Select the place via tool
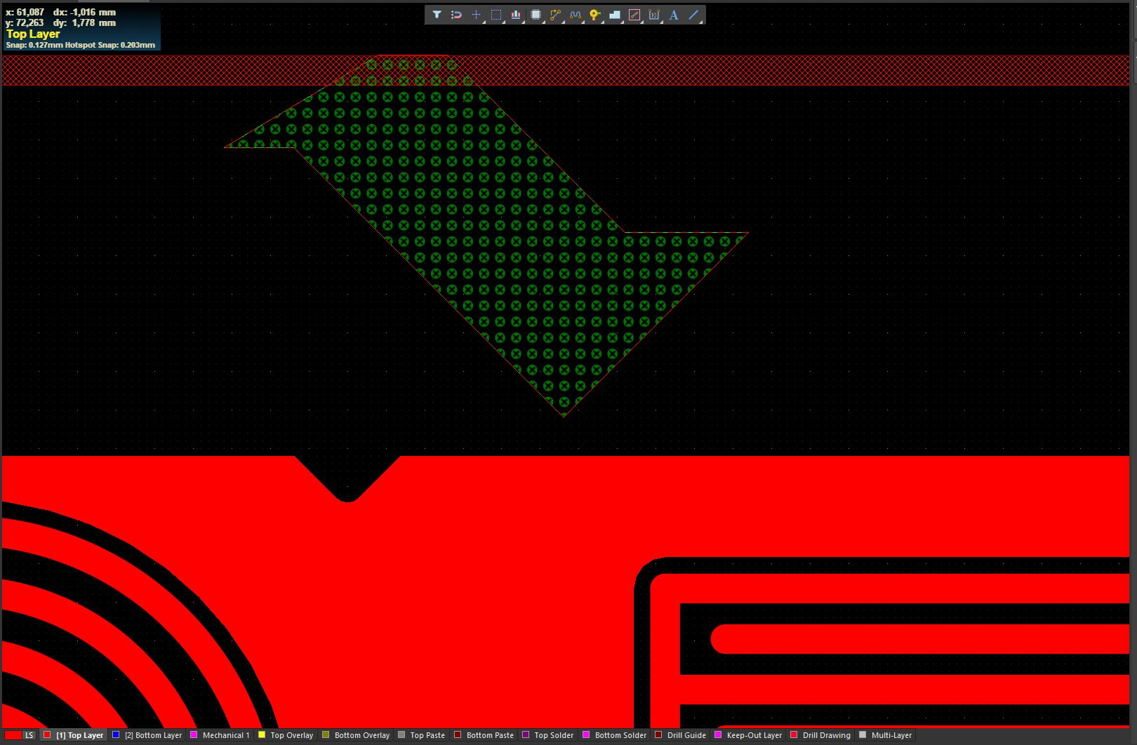Image resolution: width=1137 pixels, height=745 pixels. click(595, 15)
